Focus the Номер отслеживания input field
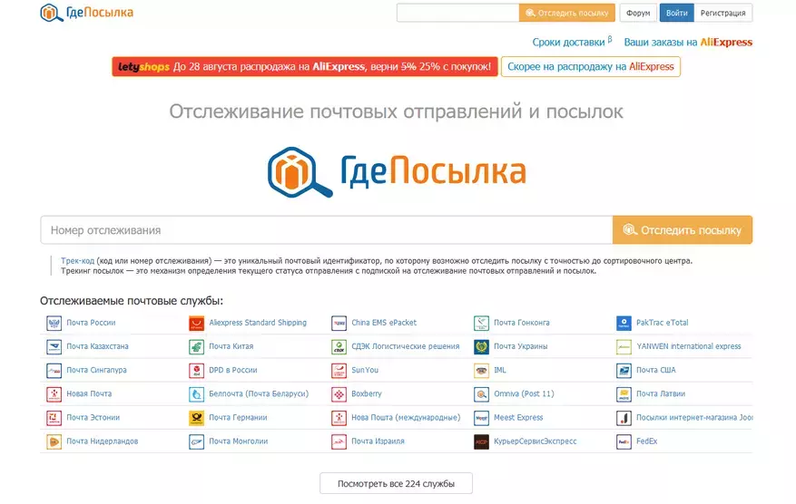Image resolution: width=796 pixels, height=504 pixels. pos(327,230)
